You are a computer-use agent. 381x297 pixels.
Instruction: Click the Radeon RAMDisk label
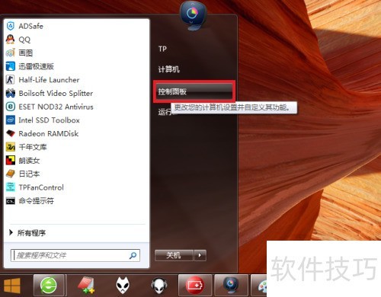tap(49, 133)
